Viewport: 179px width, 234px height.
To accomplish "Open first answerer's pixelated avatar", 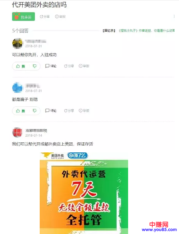I will [x=17, y=43].
